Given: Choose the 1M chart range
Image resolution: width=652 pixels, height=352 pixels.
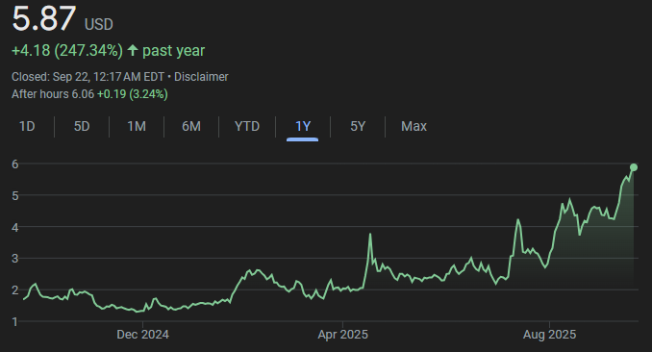Looking at the screenshot, I should pos(137,126).
